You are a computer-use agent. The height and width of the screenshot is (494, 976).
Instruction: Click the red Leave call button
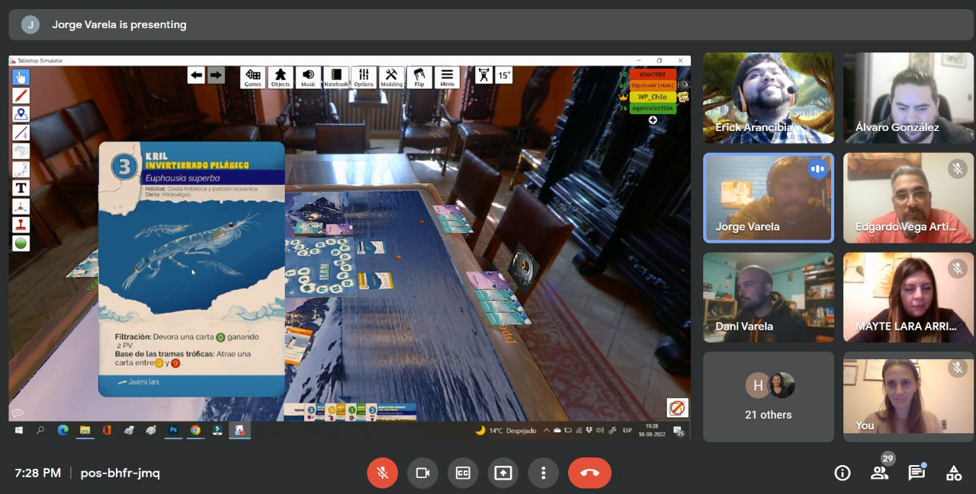(589, 473)
